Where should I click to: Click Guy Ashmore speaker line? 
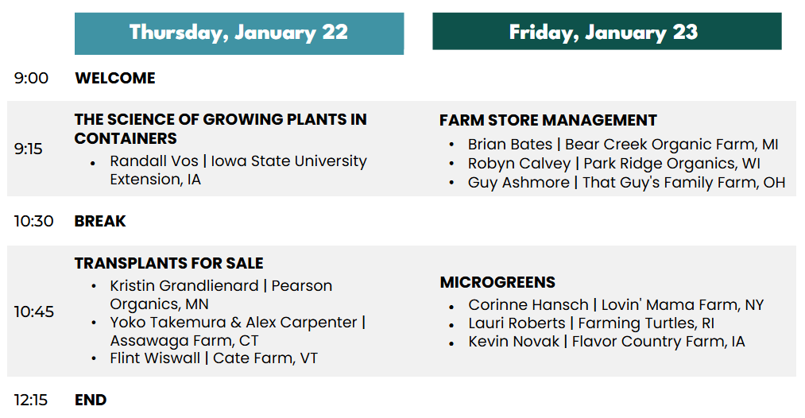point(626,183)
